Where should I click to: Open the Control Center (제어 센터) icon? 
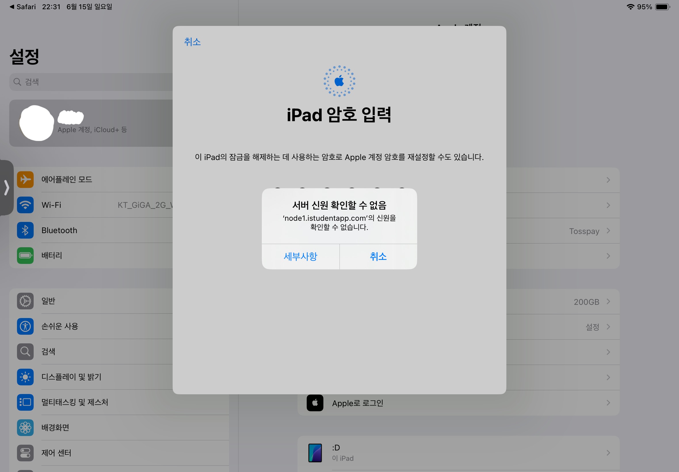[x=25, y=453]
